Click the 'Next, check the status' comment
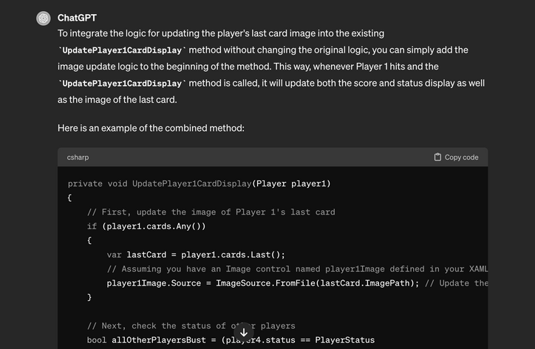 (x=191, y=326)
